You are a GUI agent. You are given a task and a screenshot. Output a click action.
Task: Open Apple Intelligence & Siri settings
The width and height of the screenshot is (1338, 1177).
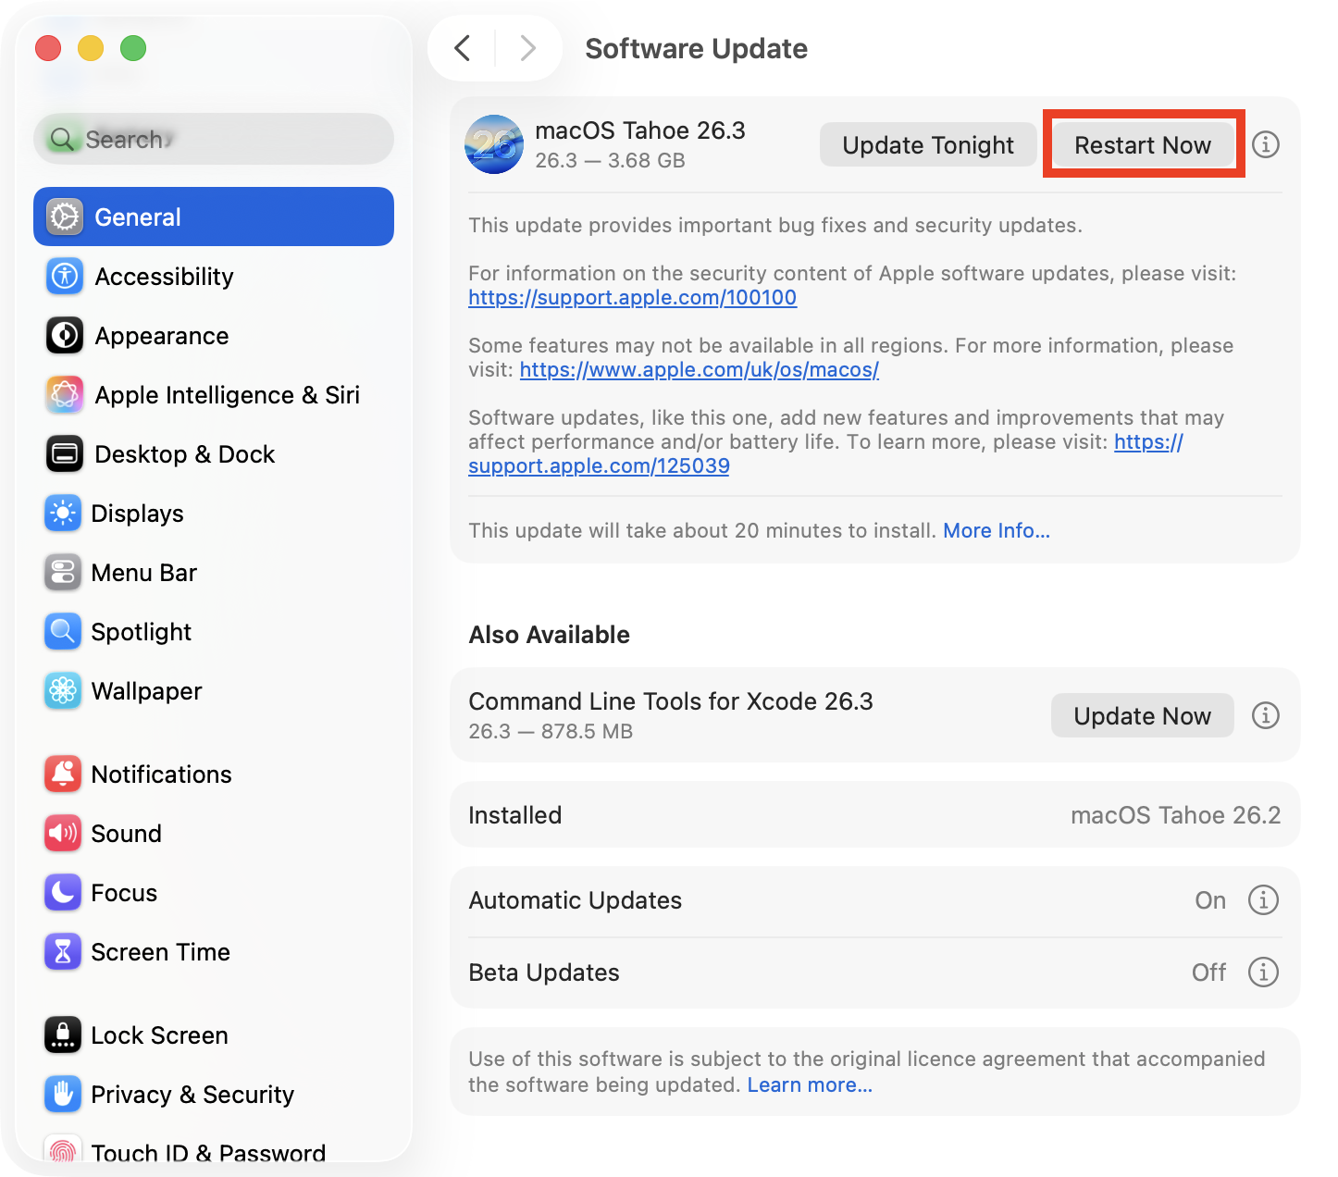[227, 395]
